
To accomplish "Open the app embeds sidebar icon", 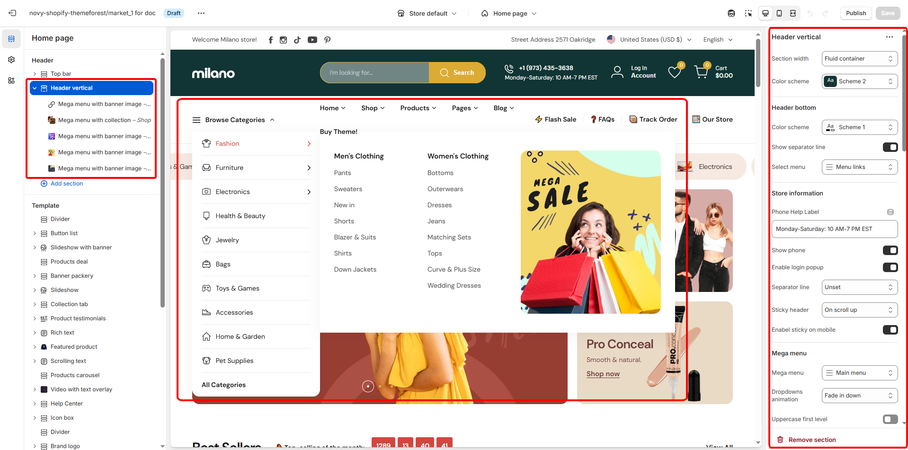I will tap(11, 80).
